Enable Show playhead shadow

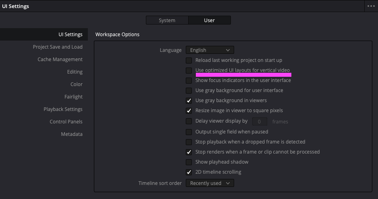tap(189, 162)
